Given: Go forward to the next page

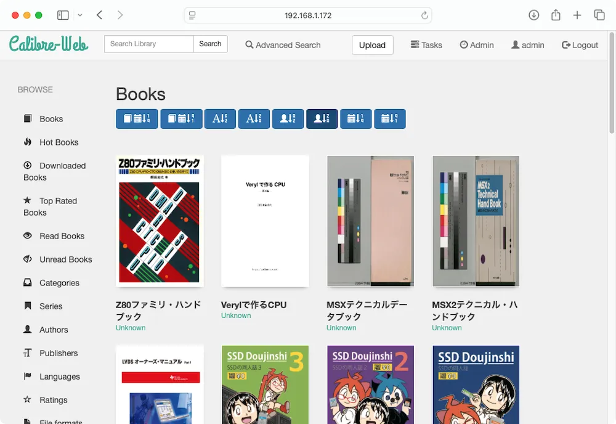Looking at the screenshot, I should pyautogui.click(x=120, y=15).
